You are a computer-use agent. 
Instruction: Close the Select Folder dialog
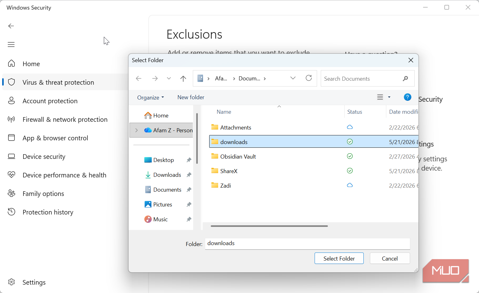point(411,60)
